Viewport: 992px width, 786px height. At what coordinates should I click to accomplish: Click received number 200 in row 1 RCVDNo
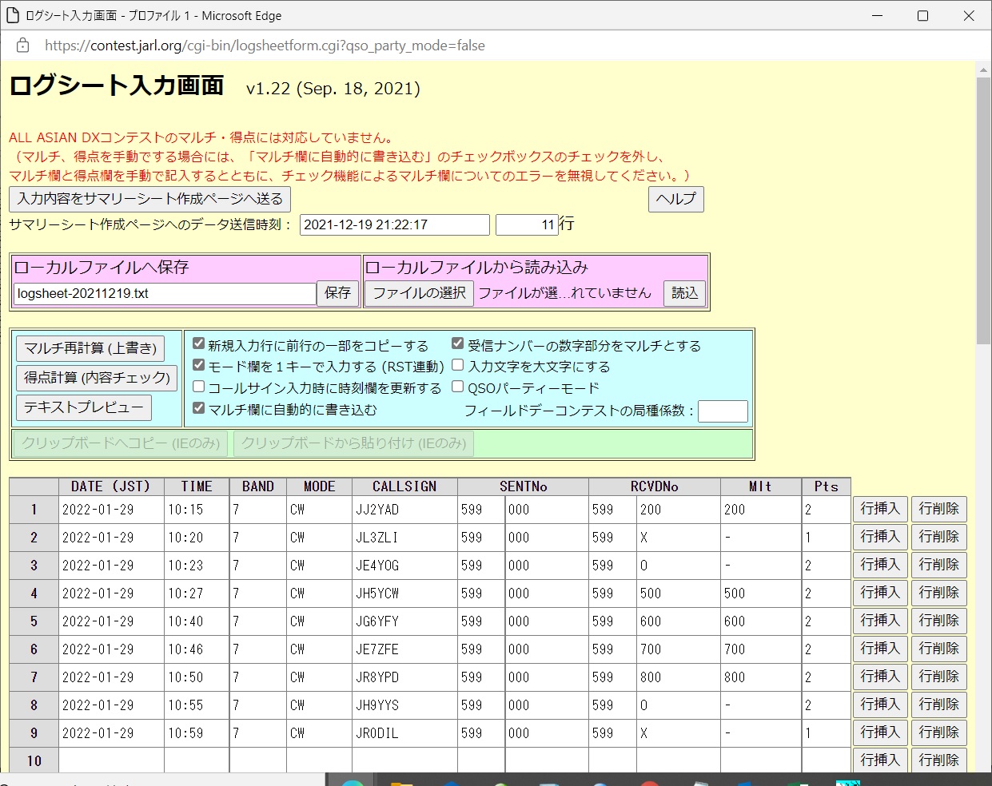click(679, 510)
